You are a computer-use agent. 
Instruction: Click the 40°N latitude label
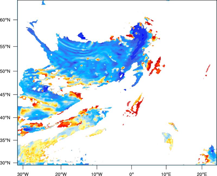(x=5, y=118)
